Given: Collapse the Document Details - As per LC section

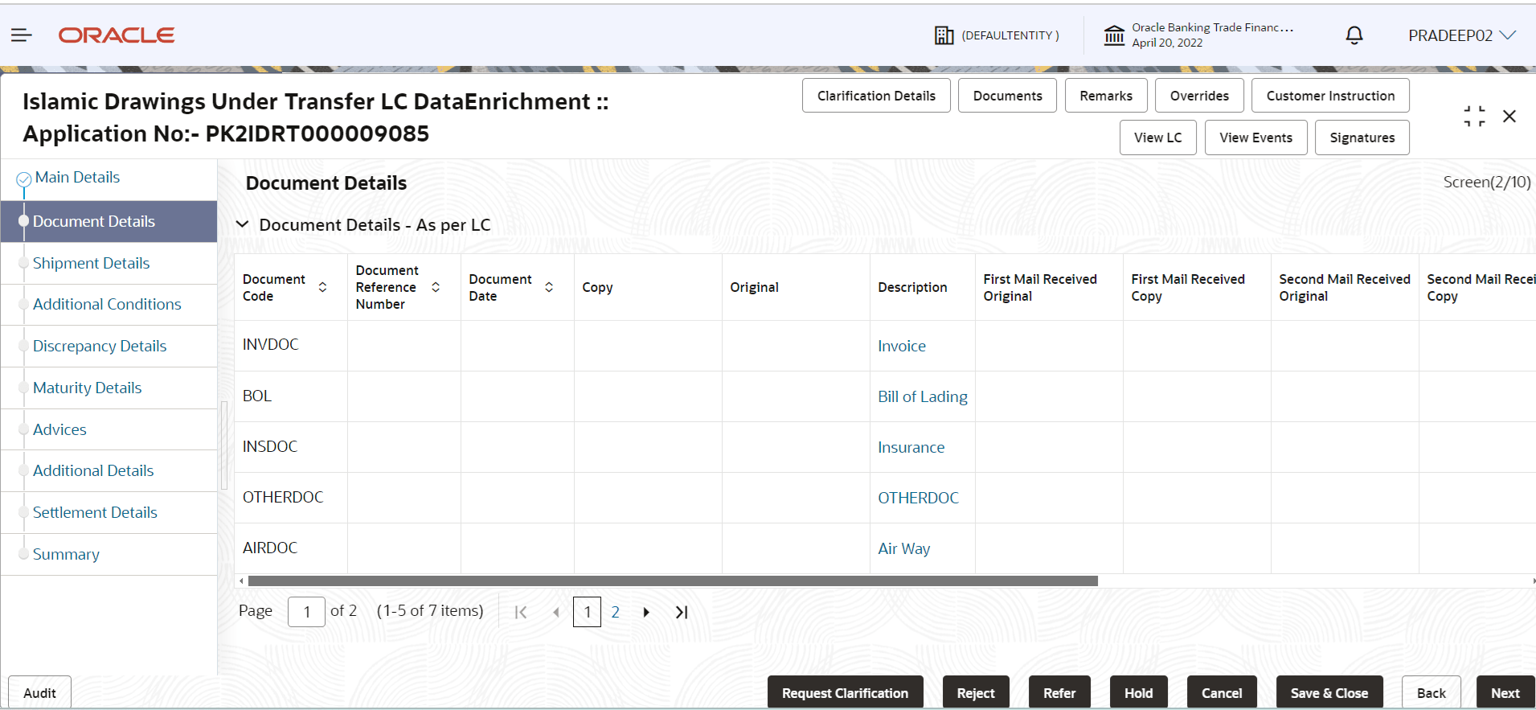Looking at the screenshot, I should [x=242, y=224].
